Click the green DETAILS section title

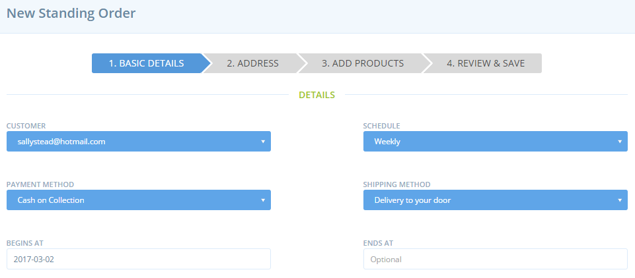[x=317, y=96]
